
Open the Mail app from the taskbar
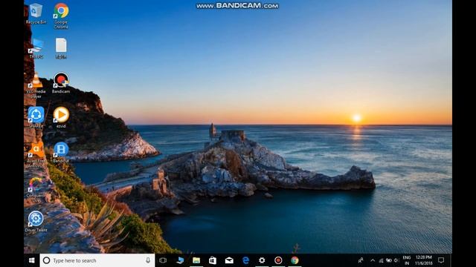[x=229, y=260]
